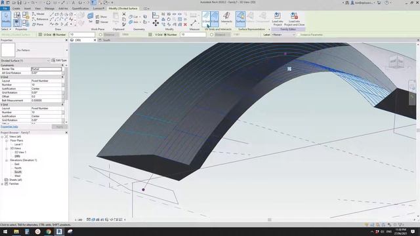Click the Move tool icon

(156, 24)
